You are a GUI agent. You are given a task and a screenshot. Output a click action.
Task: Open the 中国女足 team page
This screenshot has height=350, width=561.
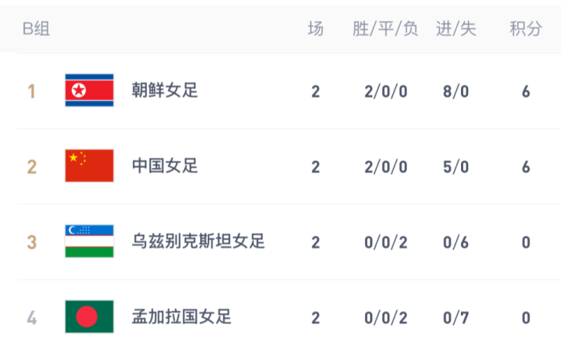166,166
